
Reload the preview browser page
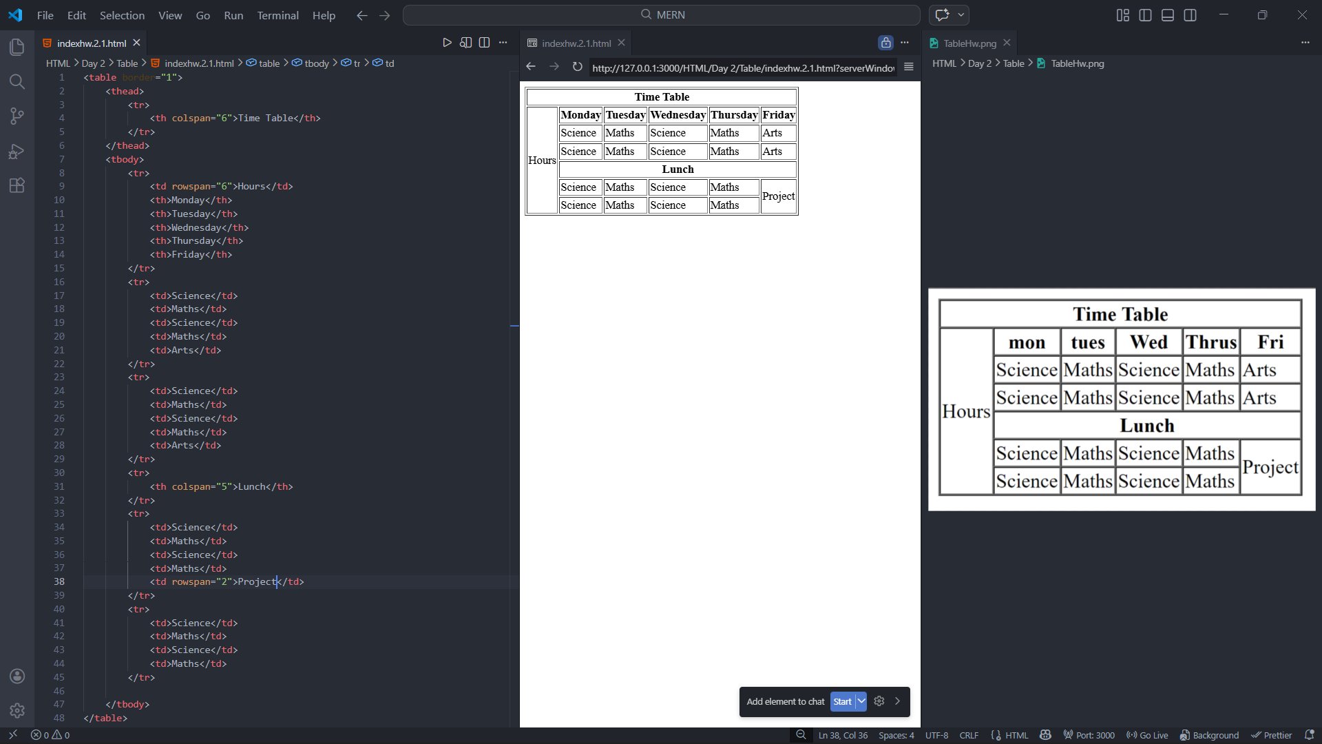[x=577, y=67]
